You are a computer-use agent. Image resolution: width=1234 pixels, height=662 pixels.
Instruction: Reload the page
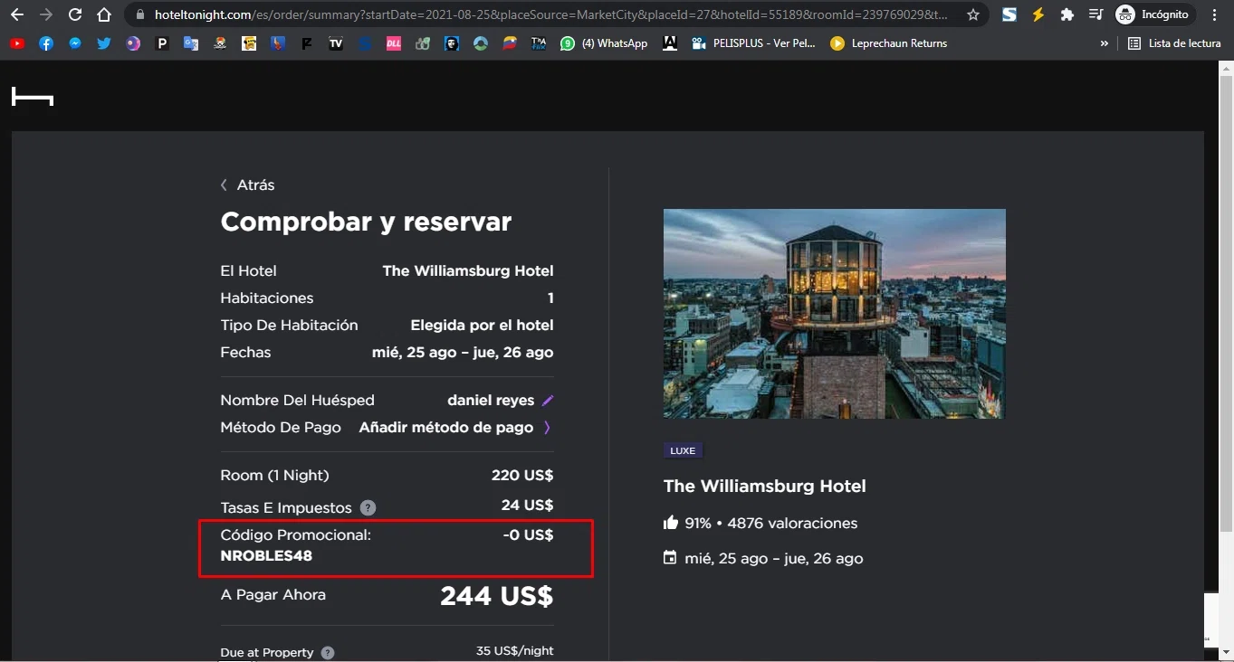point(75,14)
